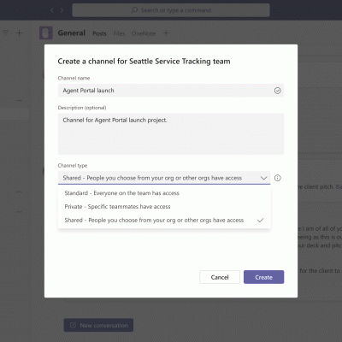Click the Channel name label

pyautogui.click(x=74, y=78)
